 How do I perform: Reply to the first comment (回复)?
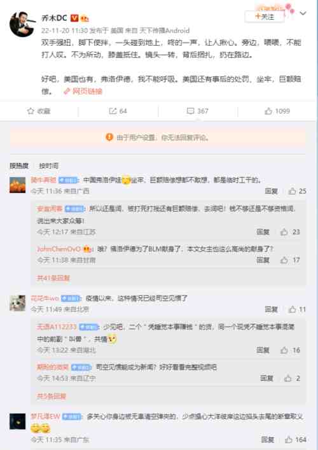point(272,191)
